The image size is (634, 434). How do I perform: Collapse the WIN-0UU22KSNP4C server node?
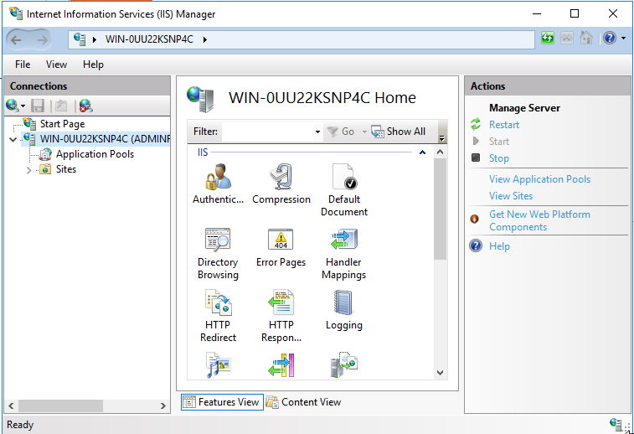pyautogui.click(x=13, y=140)
